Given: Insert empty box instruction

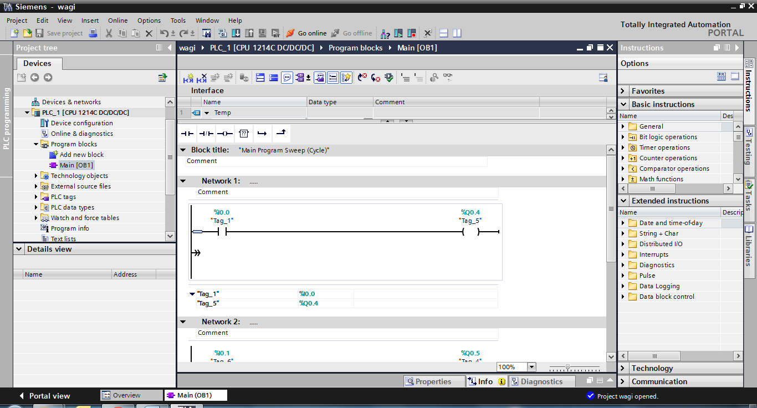Looking at the screenshot, I should 244,134.
